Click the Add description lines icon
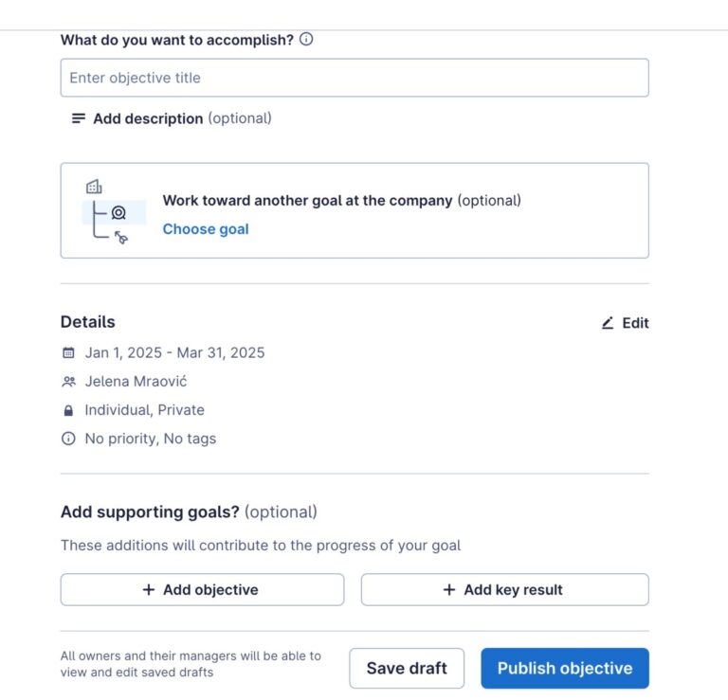This screenshot has height=700, width=728. 79,118
